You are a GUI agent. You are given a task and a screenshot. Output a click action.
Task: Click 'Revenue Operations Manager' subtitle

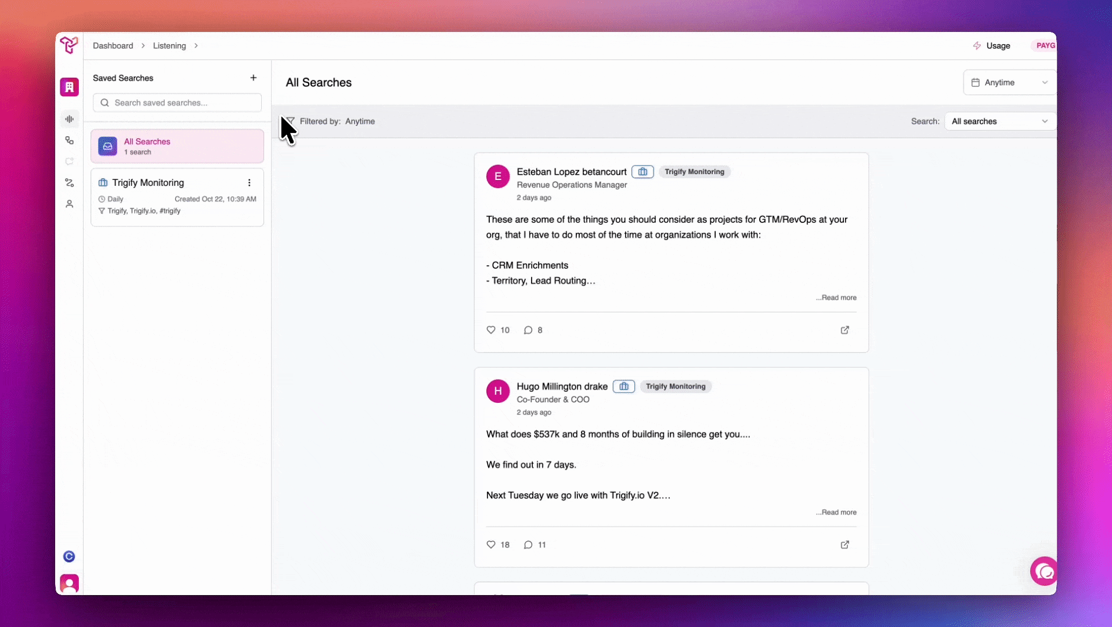tap(572, 185)
